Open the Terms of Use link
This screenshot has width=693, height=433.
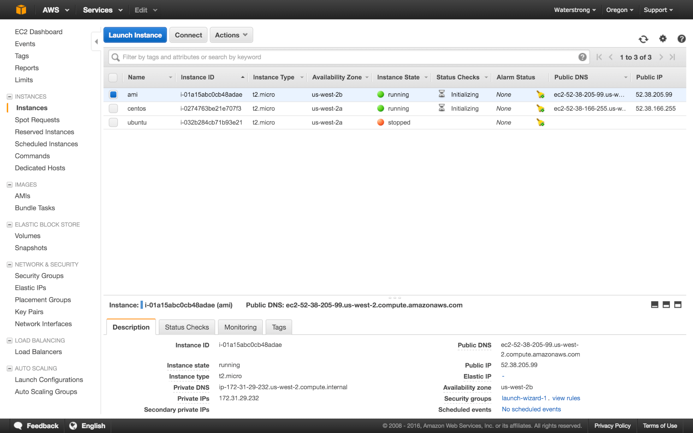[660, 426]
